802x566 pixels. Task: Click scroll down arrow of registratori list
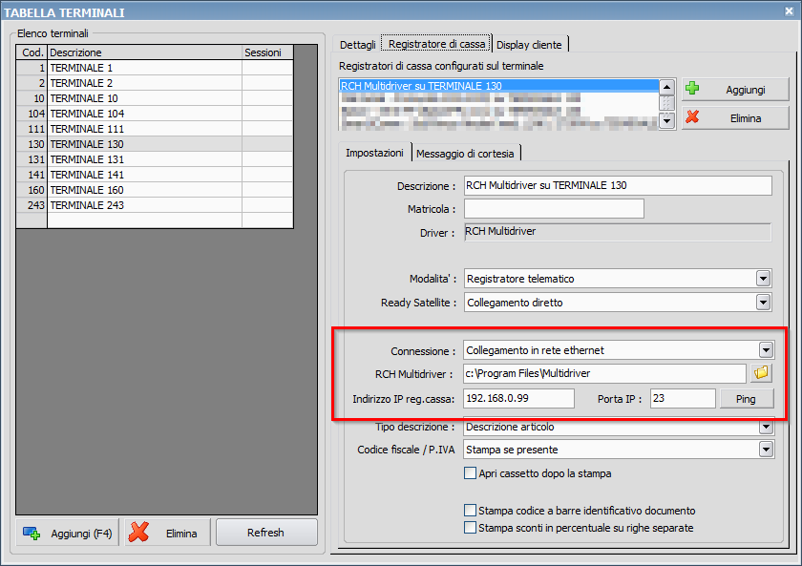[666, 120]
